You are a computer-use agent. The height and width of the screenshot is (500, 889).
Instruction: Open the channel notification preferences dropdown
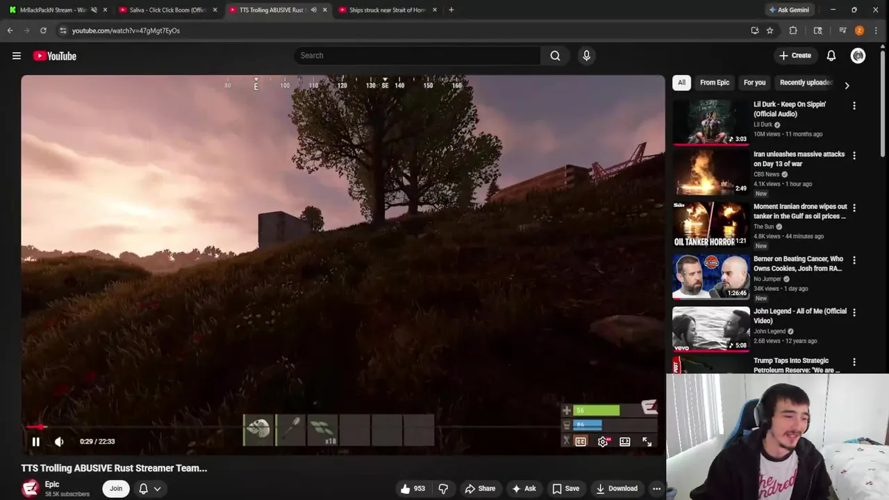(150, 489)
